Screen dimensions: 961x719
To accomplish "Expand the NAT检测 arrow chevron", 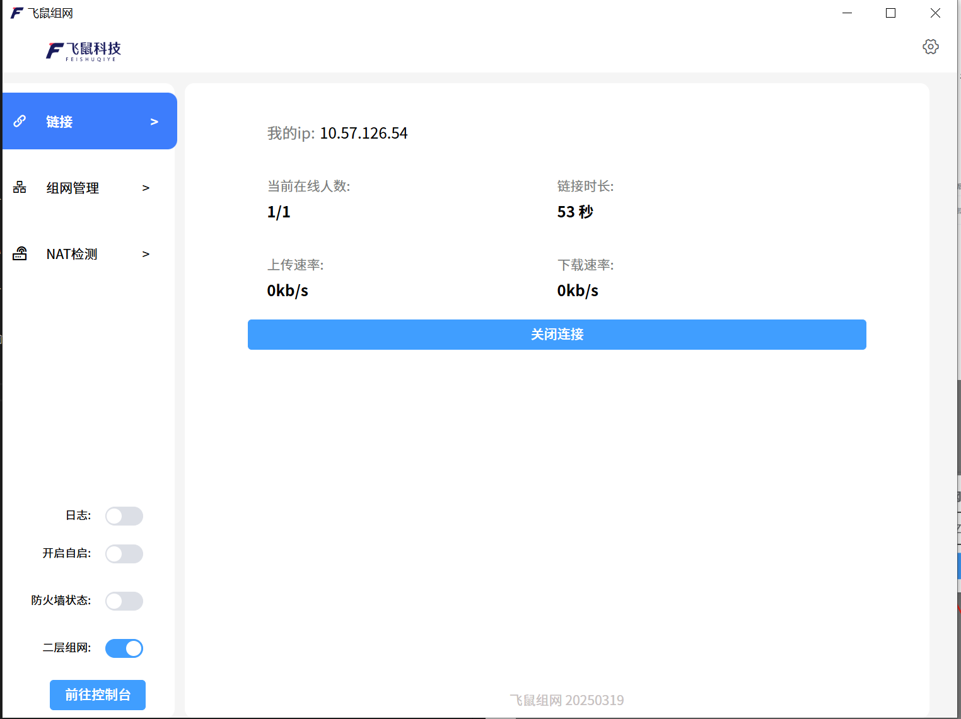I will click(146, 254).
